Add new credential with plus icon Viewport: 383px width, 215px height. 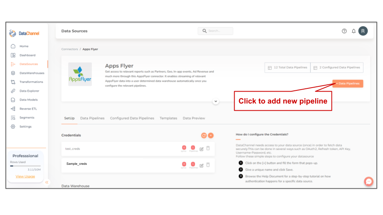pos(211,135)
